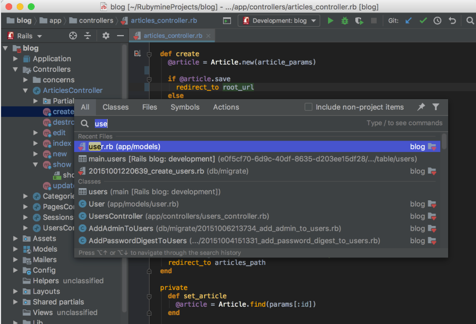Click the search popup scrollbar

click(444, 142)
